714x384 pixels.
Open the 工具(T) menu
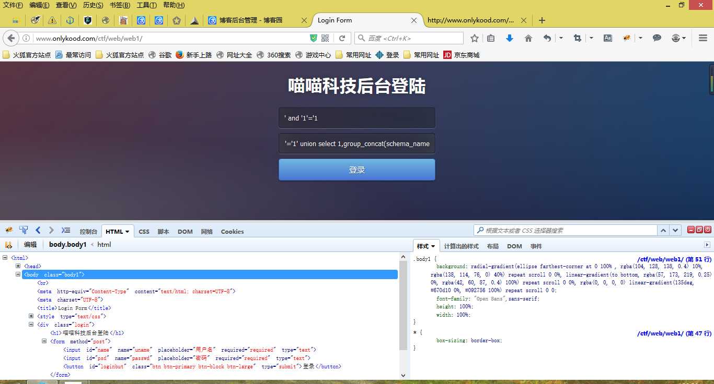146,5
